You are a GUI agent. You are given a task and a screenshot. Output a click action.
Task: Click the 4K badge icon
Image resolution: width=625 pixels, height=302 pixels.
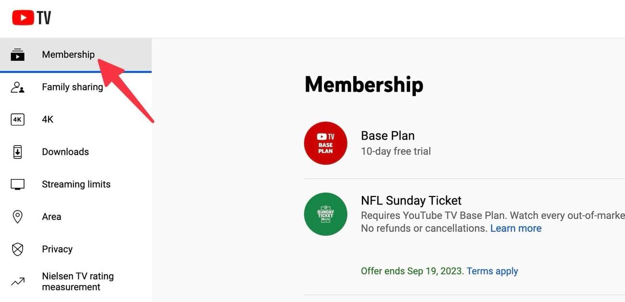[x=17, y=119]
